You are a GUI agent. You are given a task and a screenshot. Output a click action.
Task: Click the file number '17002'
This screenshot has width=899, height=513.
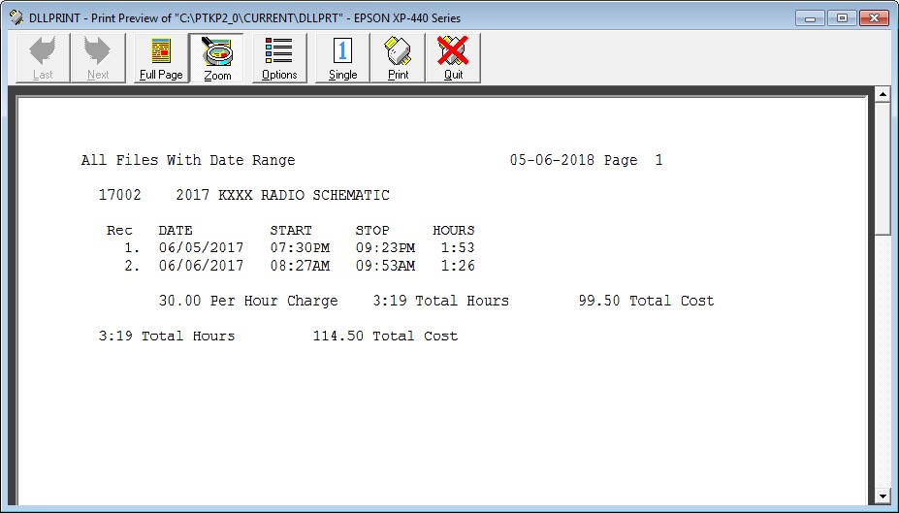click(120, 195)
